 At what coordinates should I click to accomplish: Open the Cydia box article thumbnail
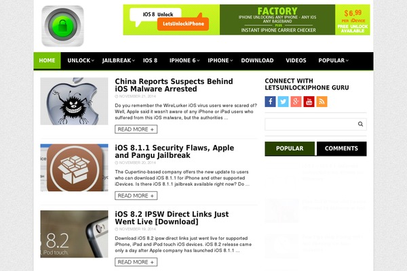[74, 167]
